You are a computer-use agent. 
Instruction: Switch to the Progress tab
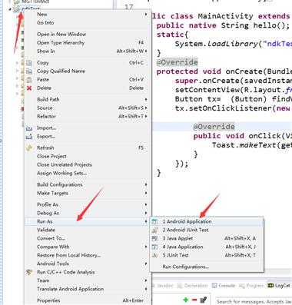pos(251,286)
